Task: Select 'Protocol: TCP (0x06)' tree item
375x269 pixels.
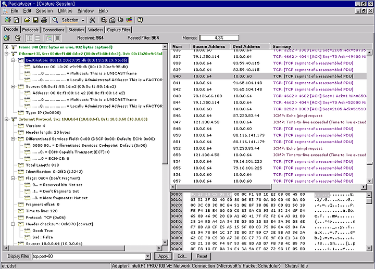Action: [45, 217]
